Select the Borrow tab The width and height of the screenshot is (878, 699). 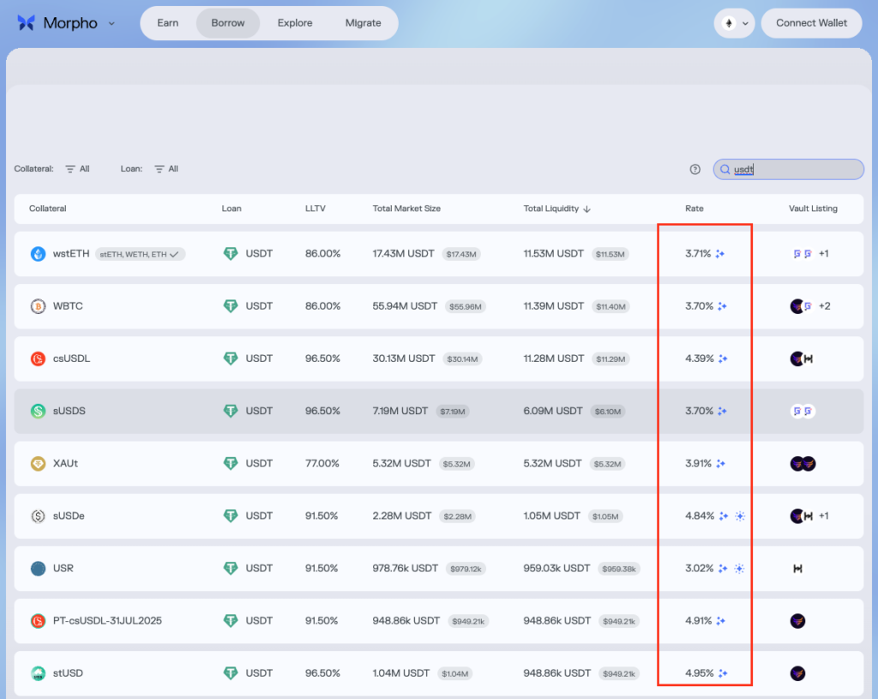click(228, 23)
